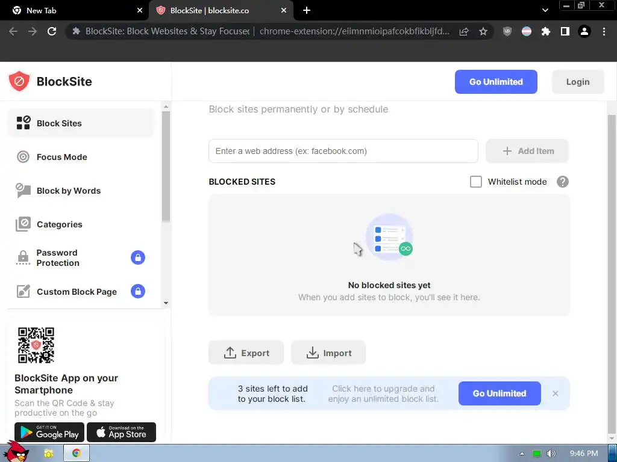Focus the web address input field

click(x=343, y=151)
